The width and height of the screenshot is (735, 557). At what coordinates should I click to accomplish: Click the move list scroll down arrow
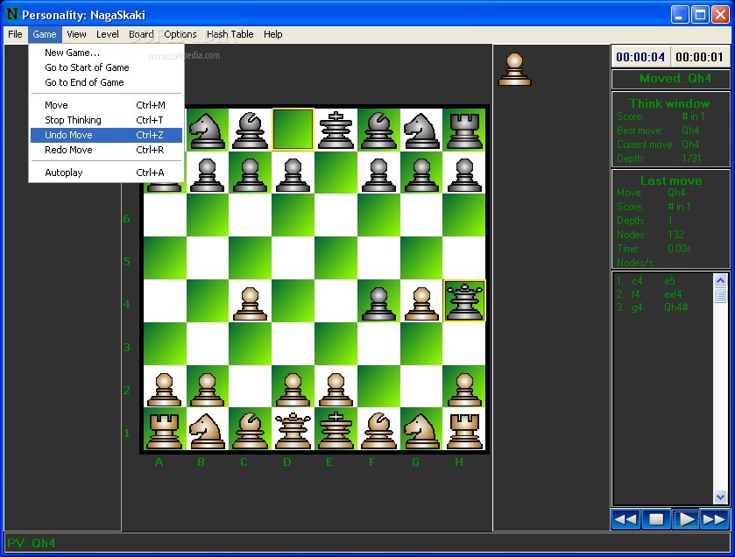pos(720,497)
